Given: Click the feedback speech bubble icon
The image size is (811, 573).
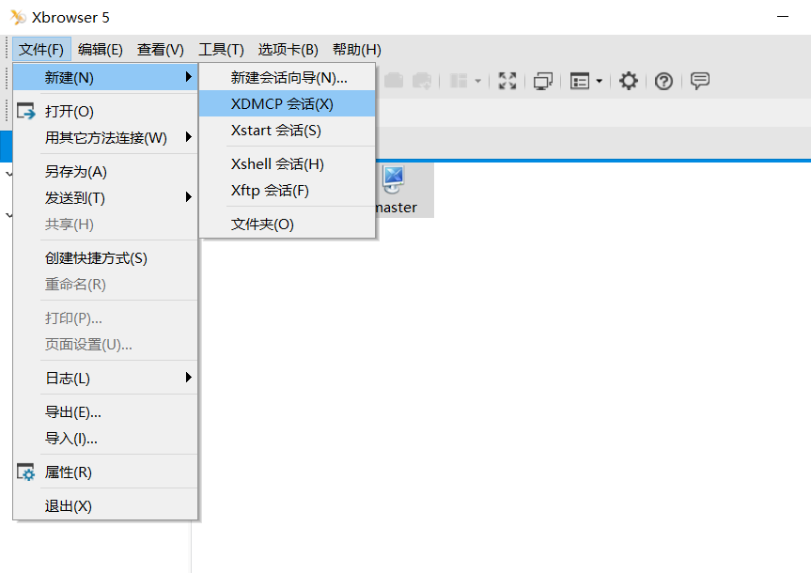Looking at the screenshot, I should pyautogui.click(x=699, y=81).
